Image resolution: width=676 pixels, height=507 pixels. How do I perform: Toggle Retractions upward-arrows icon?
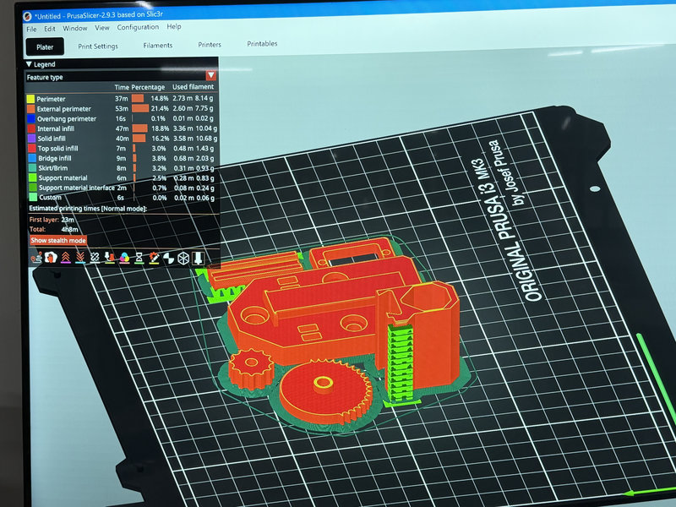pos(66,258)
